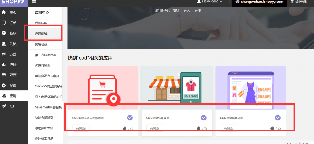The height and width of the screenshot is (144, 314).
Task: Open 主页 home in sidebar
Action: 13,13
